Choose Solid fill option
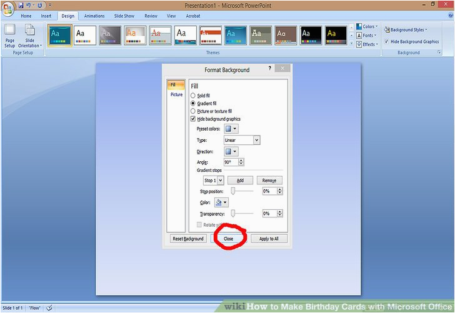This screenshot has width=455, height=313. pos(200,96)
